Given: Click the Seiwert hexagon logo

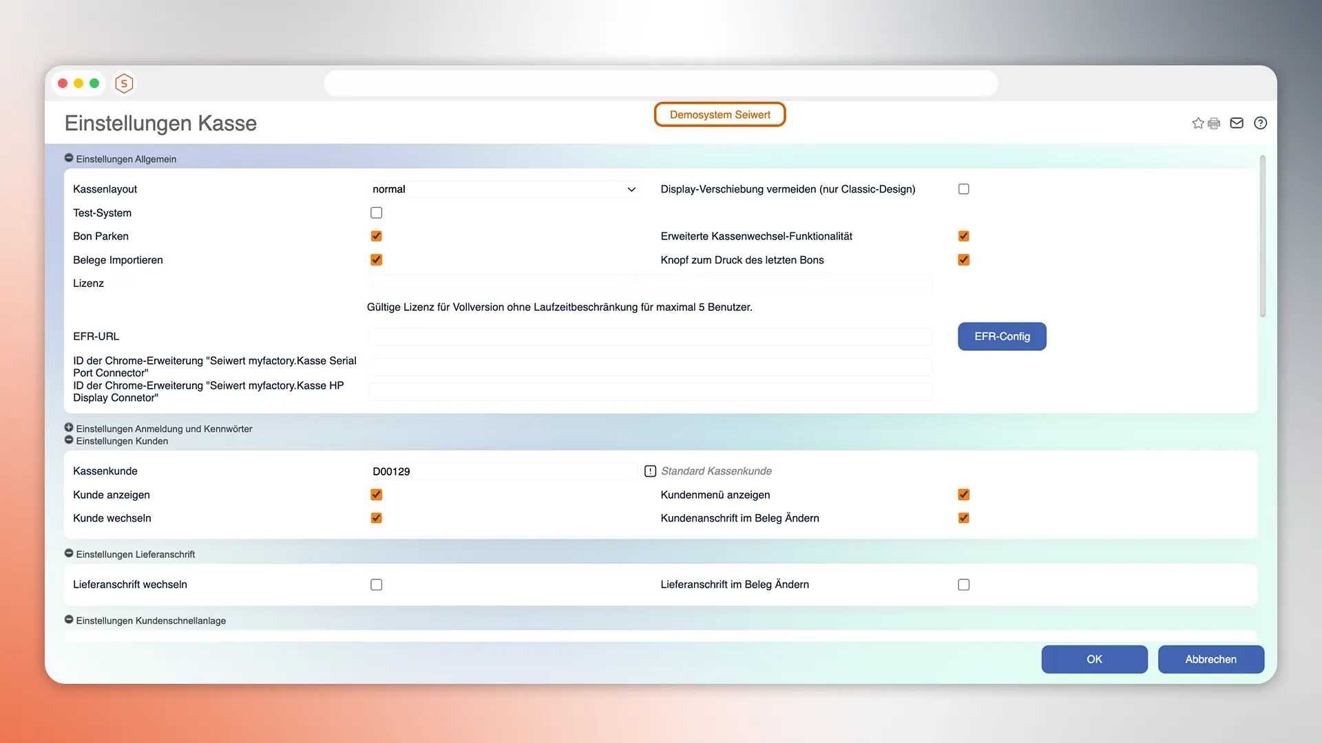Looking at the screenshot, I should (124, 83).
